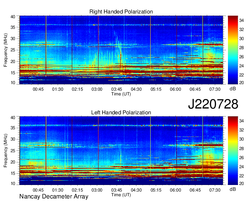Click the 02:15 tick on the Left Handed time axis

[77, 190]
